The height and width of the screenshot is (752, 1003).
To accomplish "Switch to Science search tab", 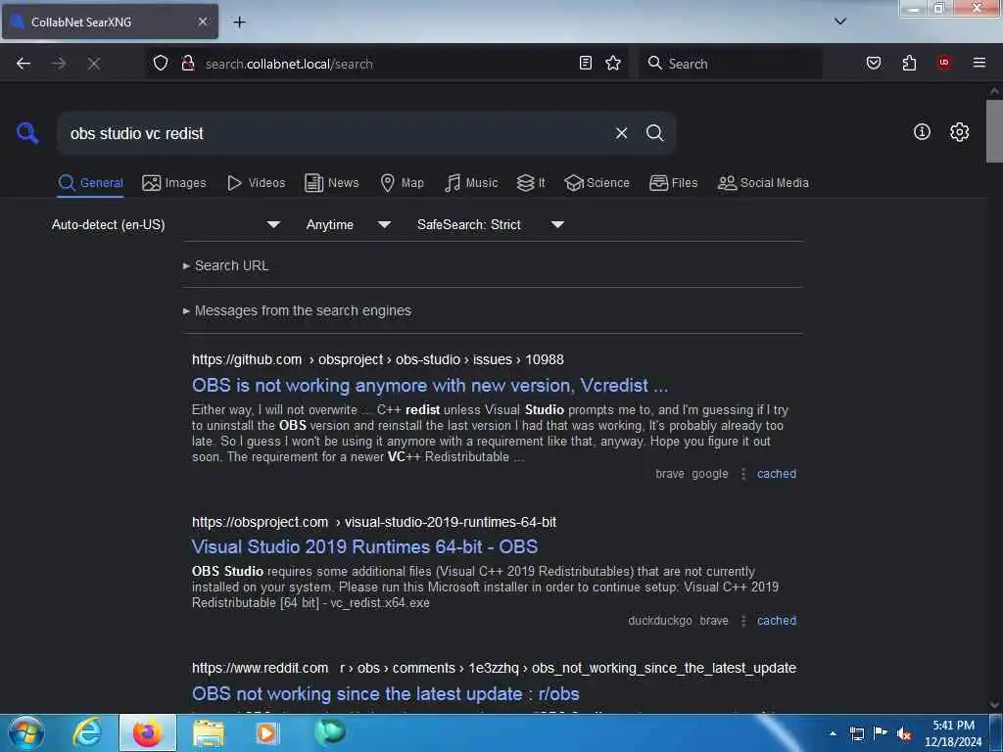I will coord(597,183).
